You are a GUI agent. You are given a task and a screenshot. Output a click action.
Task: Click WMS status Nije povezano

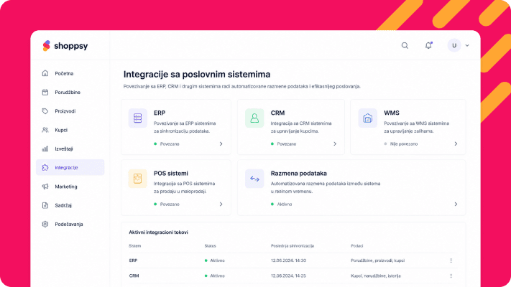click(401, 143)
